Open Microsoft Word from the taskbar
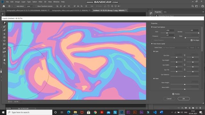The height and width of the screenshot is (115, 205). pyautogui.click(x=161, y=112)
